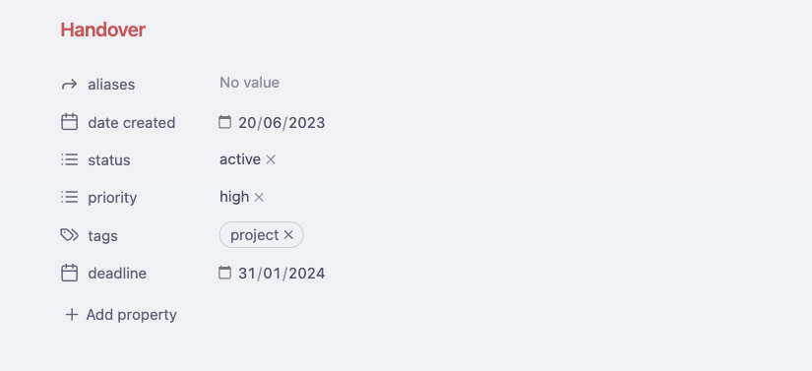Click the tags property icon
The image size is (812, 371).
[x=70, y=235]
